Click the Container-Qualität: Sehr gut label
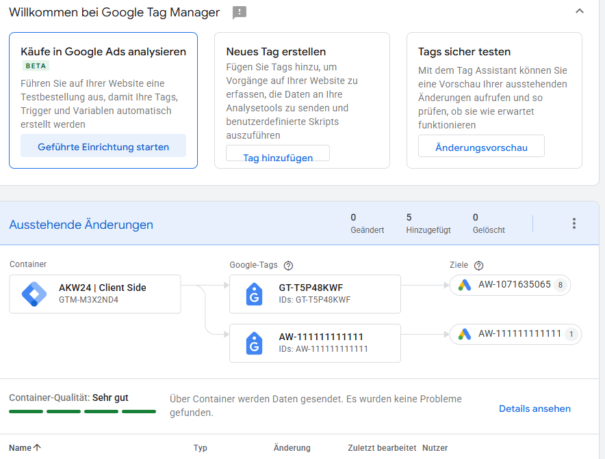Image resolution: width=605 pixels, height=459 pixels. (68, 398)
